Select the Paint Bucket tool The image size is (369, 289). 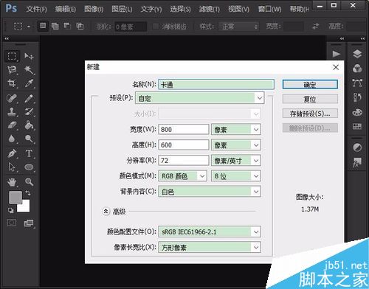point(29,125)
